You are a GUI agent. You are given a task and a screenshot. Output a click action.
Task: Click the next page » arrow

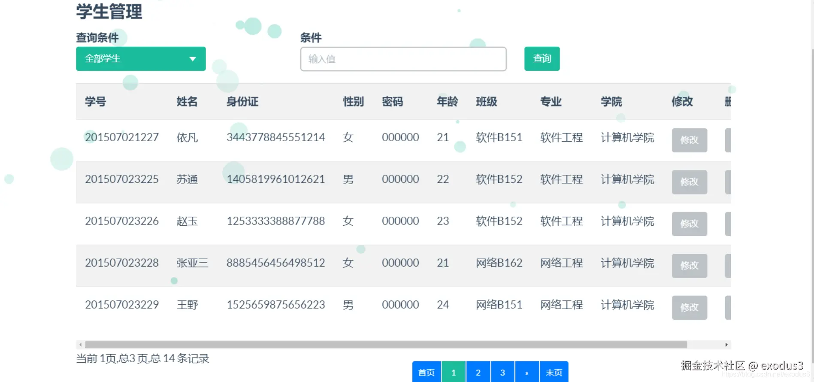click(527, 372)
